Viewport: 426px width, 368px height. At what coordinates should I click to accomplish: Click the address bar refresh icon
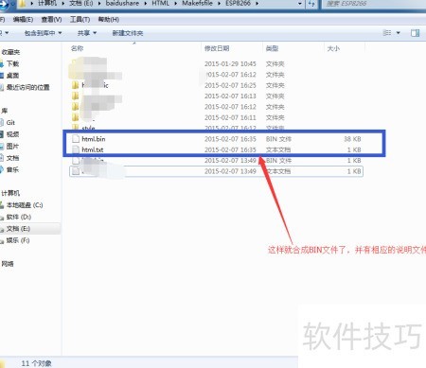tap(311, 4)
